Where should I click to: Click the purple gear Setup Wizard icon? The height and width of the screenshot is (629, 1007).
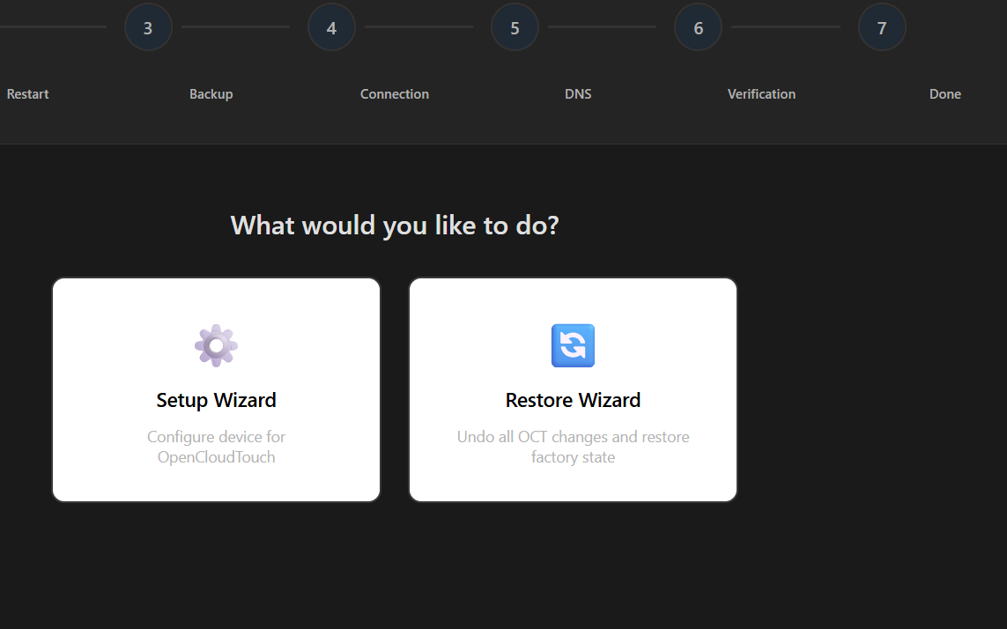coord(217,345)
